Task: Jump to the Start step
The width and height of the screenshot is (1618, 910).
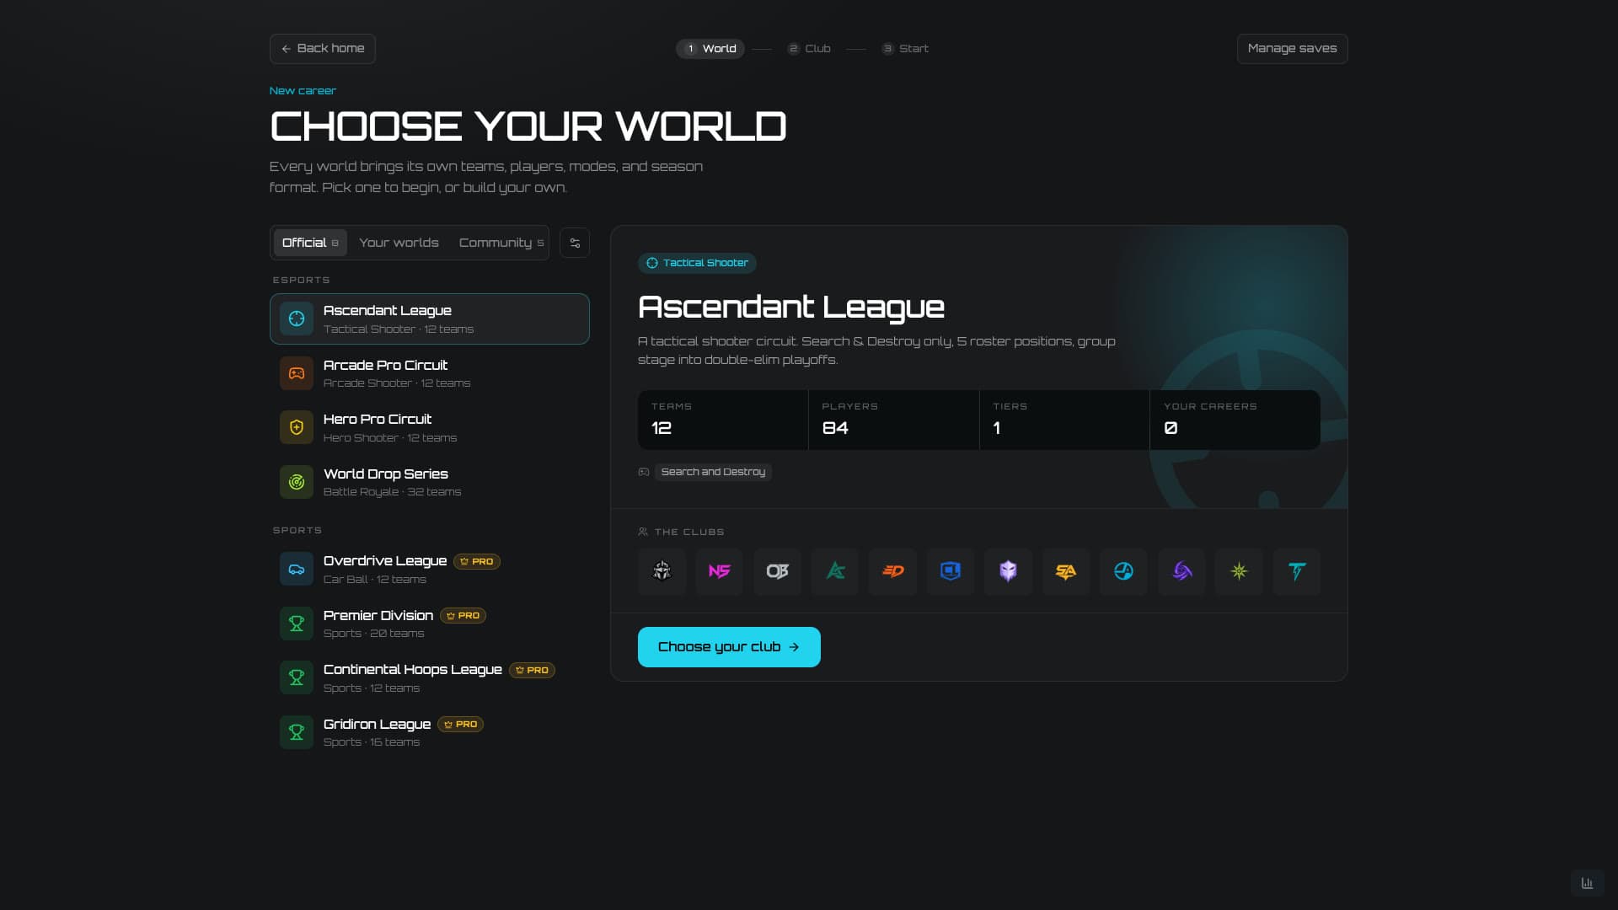Action: pyautogui.click(x=905, y=49)
